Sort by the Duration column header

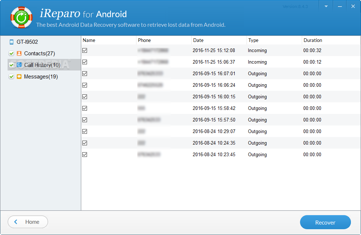point(331,40)
